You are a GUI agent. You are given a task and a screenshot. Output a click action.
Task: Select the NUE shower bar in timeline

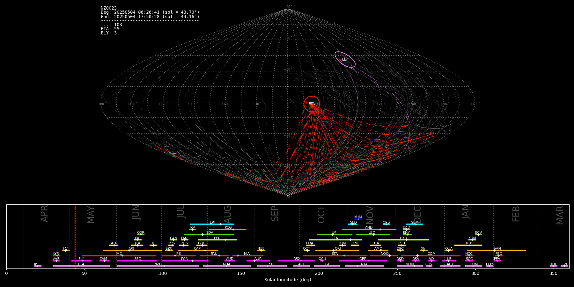pyautogui.click(x=261, y=250)
